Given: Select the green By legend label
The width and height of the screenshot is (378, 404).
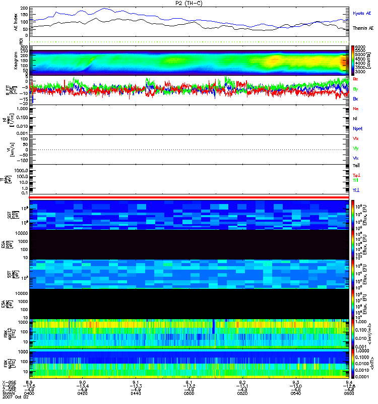Looking at the screenshot, I should click(355, 89).
